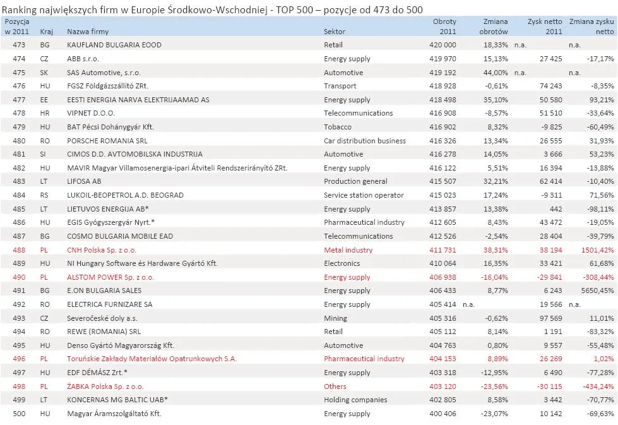Select the 5650,45% profit change cell of E.ON BULGARIA
This screenshot has width=618, height=425.
pos(597,290)
